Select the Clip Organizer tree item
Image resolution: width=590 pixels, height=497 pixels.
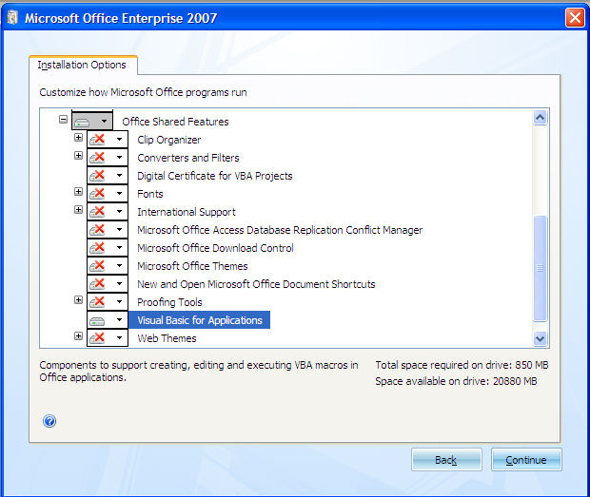[169, 140]
